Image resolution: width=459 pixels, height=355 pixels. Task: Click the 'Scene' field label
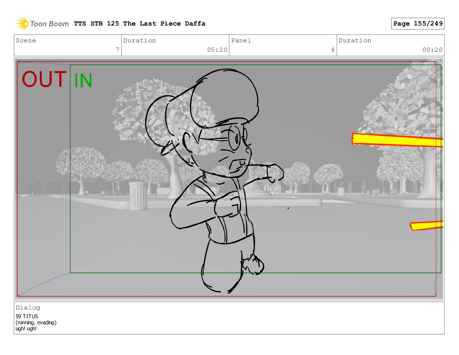pyautogui.click(x=26, y=41)
